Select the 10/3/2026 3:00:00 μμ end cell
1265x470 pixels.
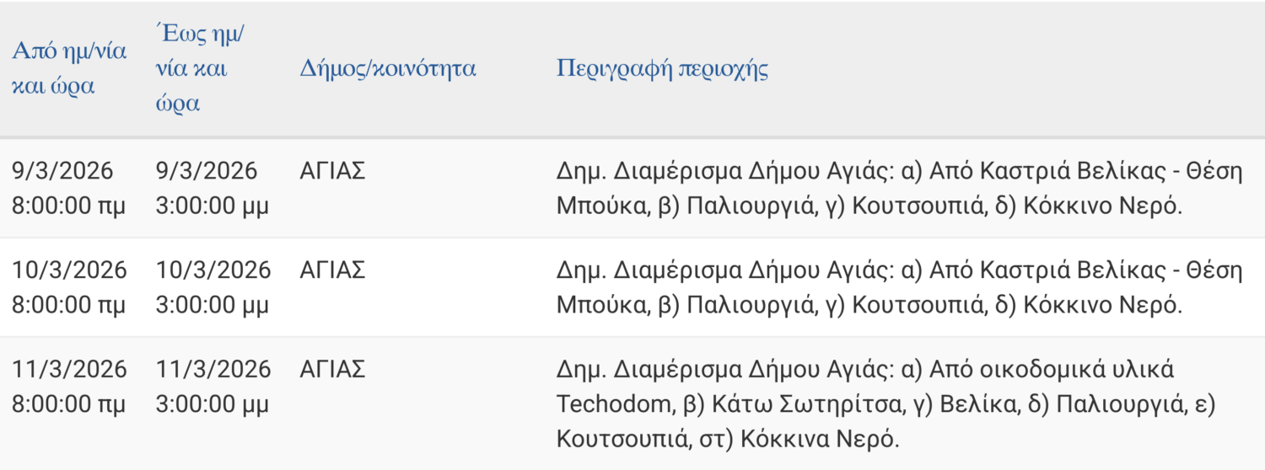click(x=213, y=286)
